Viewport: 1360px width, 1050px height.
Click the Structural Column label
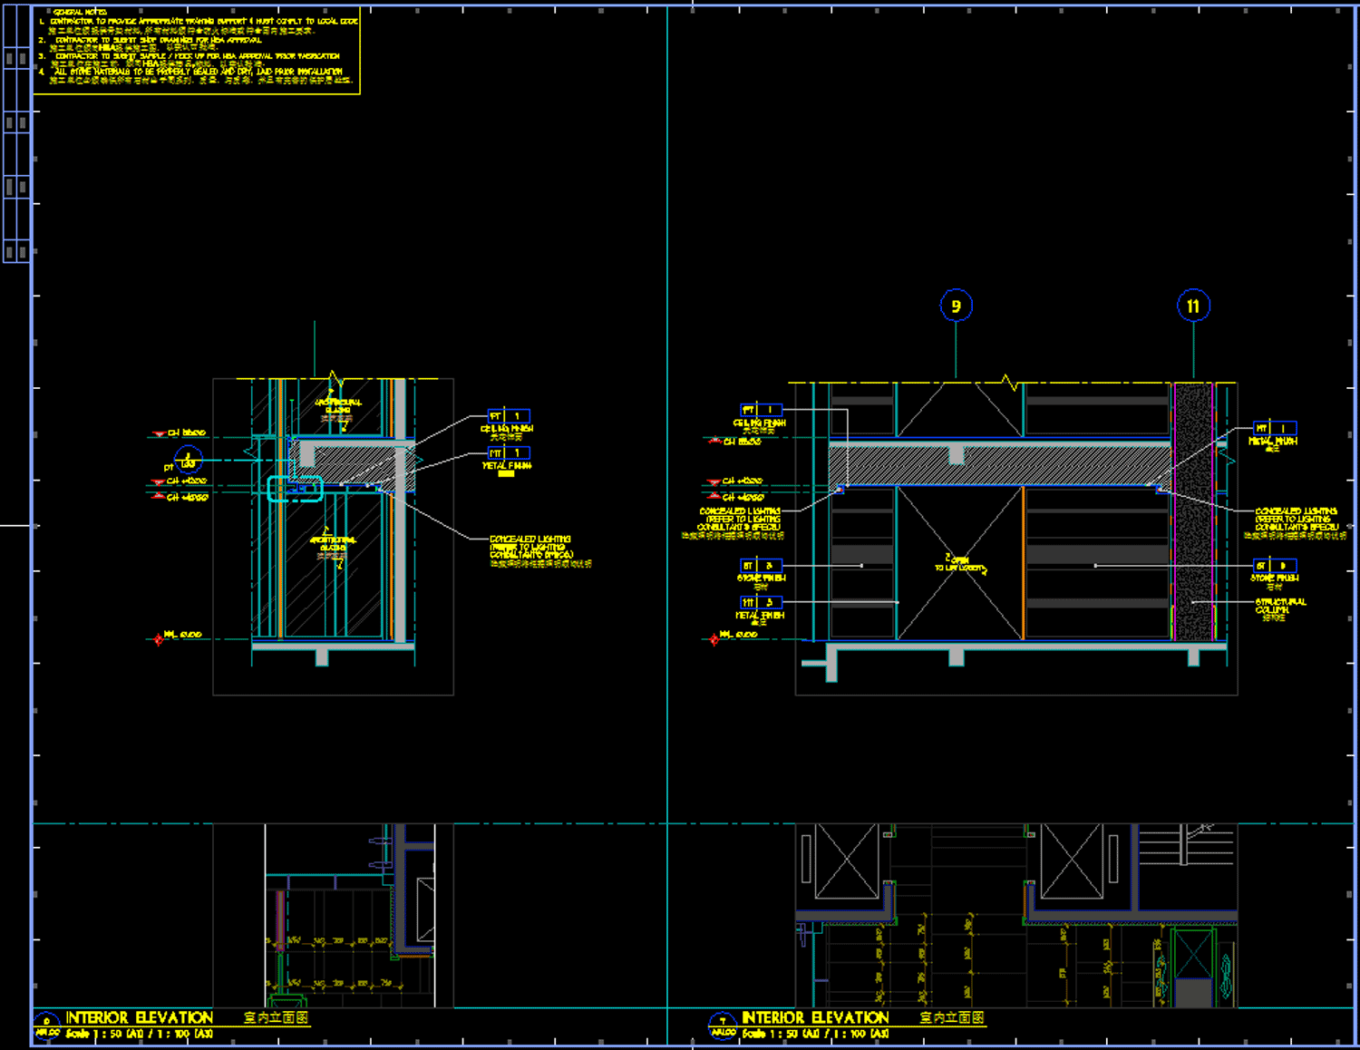pos(1280,606)
